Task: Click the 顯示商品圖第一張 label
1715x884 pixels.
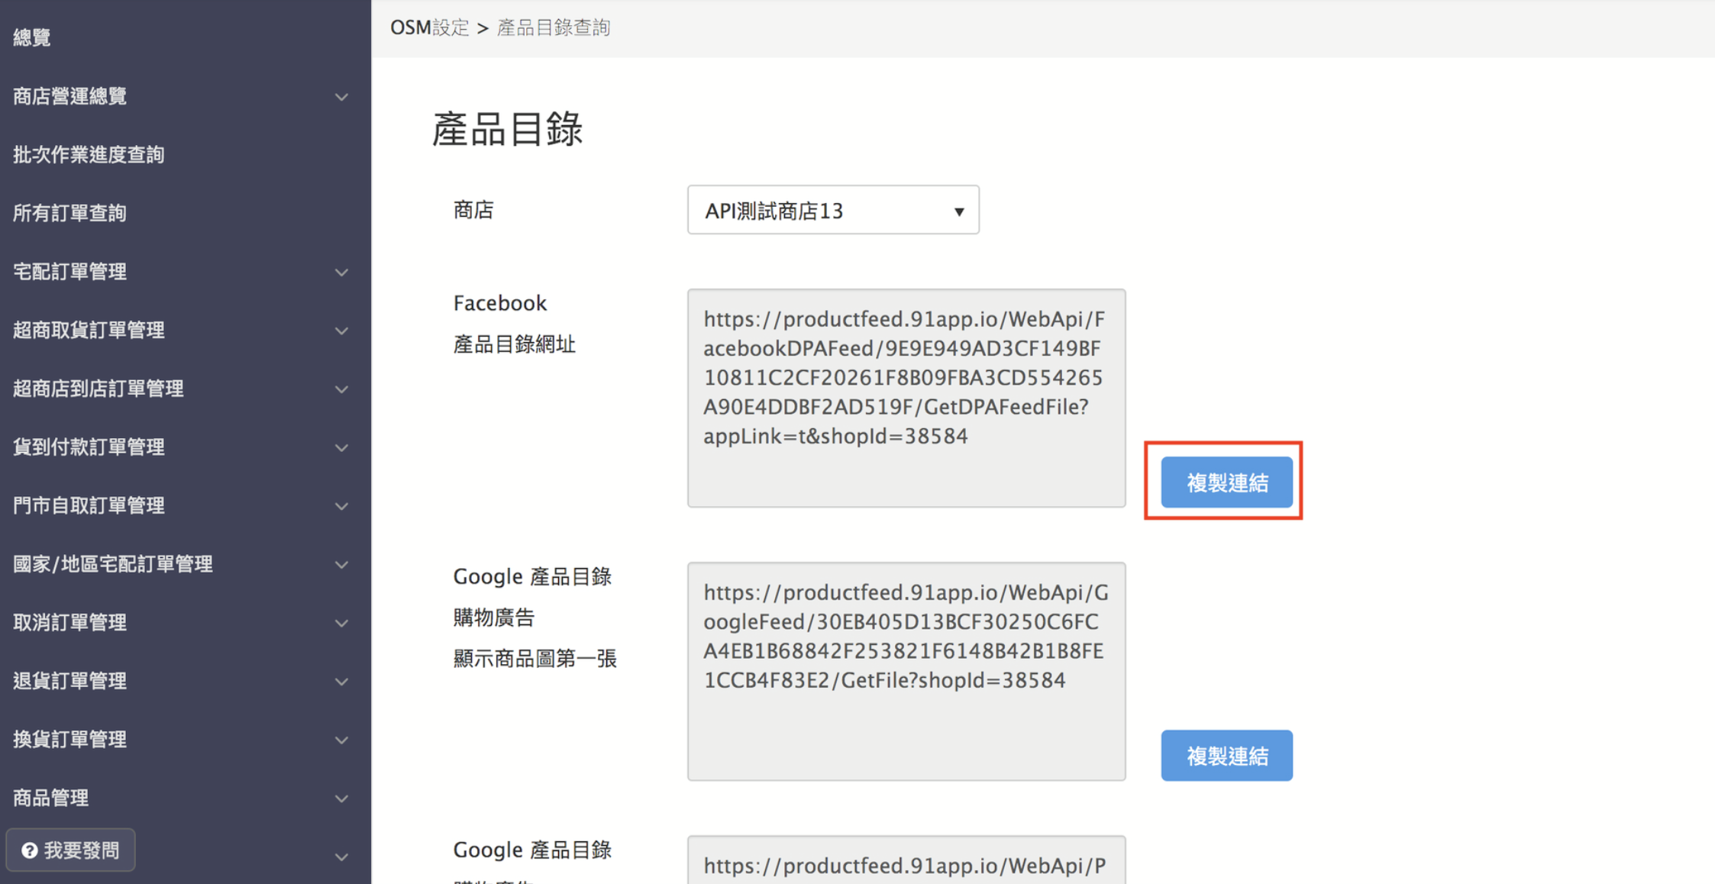Action: point(535,658)
